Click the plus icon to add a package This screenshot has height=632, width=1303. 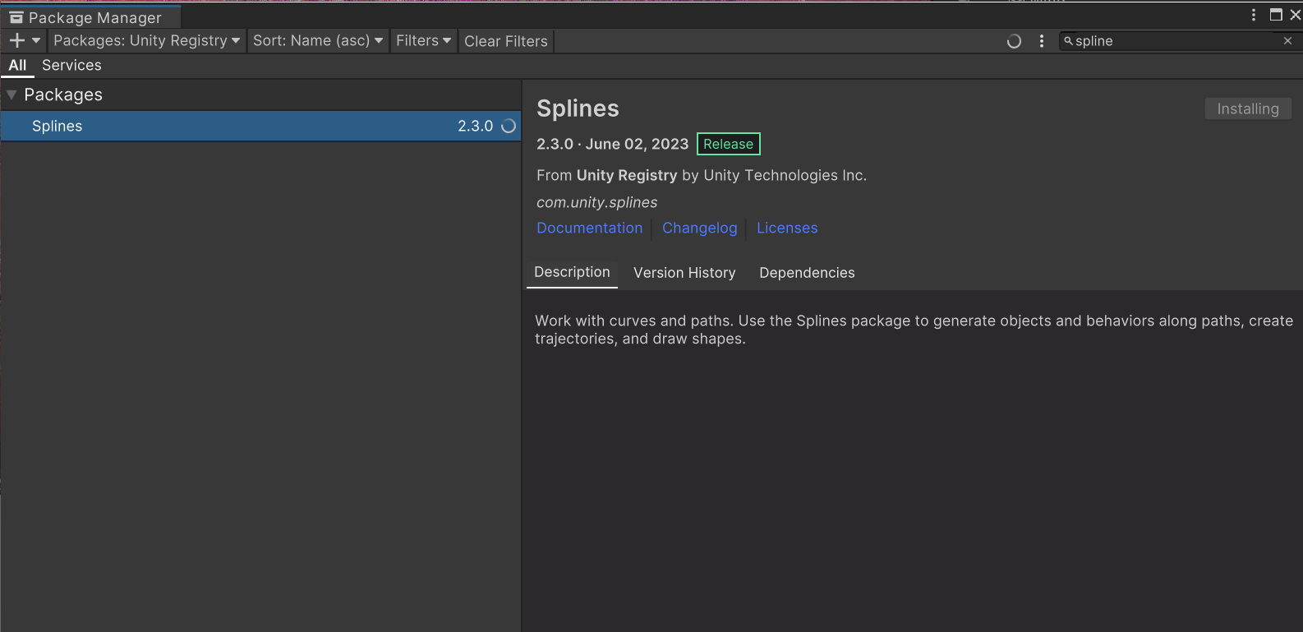pos(17,40)
